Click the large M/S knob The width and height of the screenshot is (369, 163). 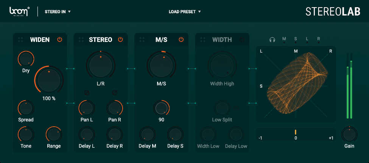click(162, 66)
